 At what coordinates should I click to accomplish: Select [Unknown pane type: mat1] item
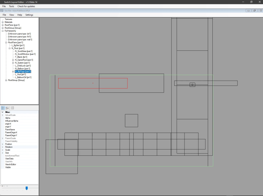tap(20, 40)
